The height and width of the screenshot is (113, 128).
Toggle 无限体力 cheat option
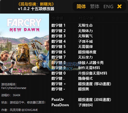point(85,31)
